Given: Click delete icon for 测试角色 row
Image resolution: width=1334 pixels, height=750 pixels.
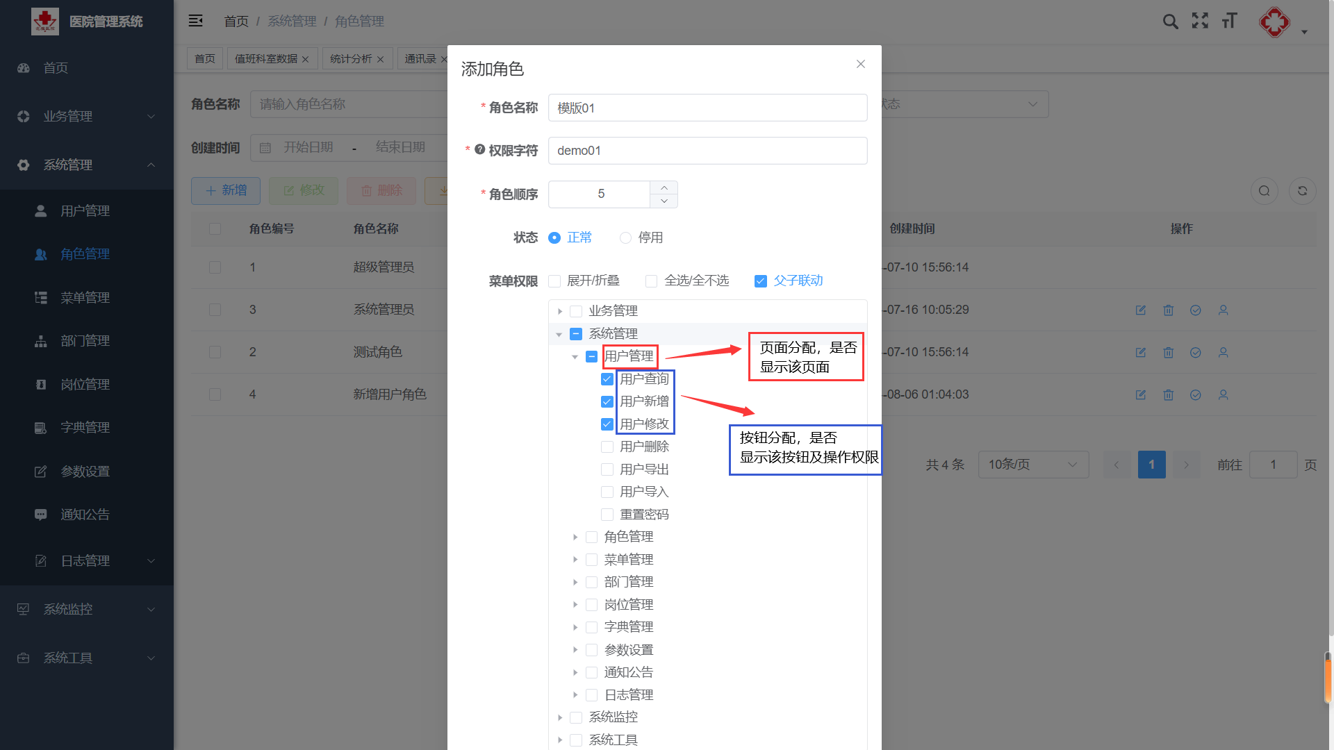Looking at the screenshot, I should pos(1169,353).
